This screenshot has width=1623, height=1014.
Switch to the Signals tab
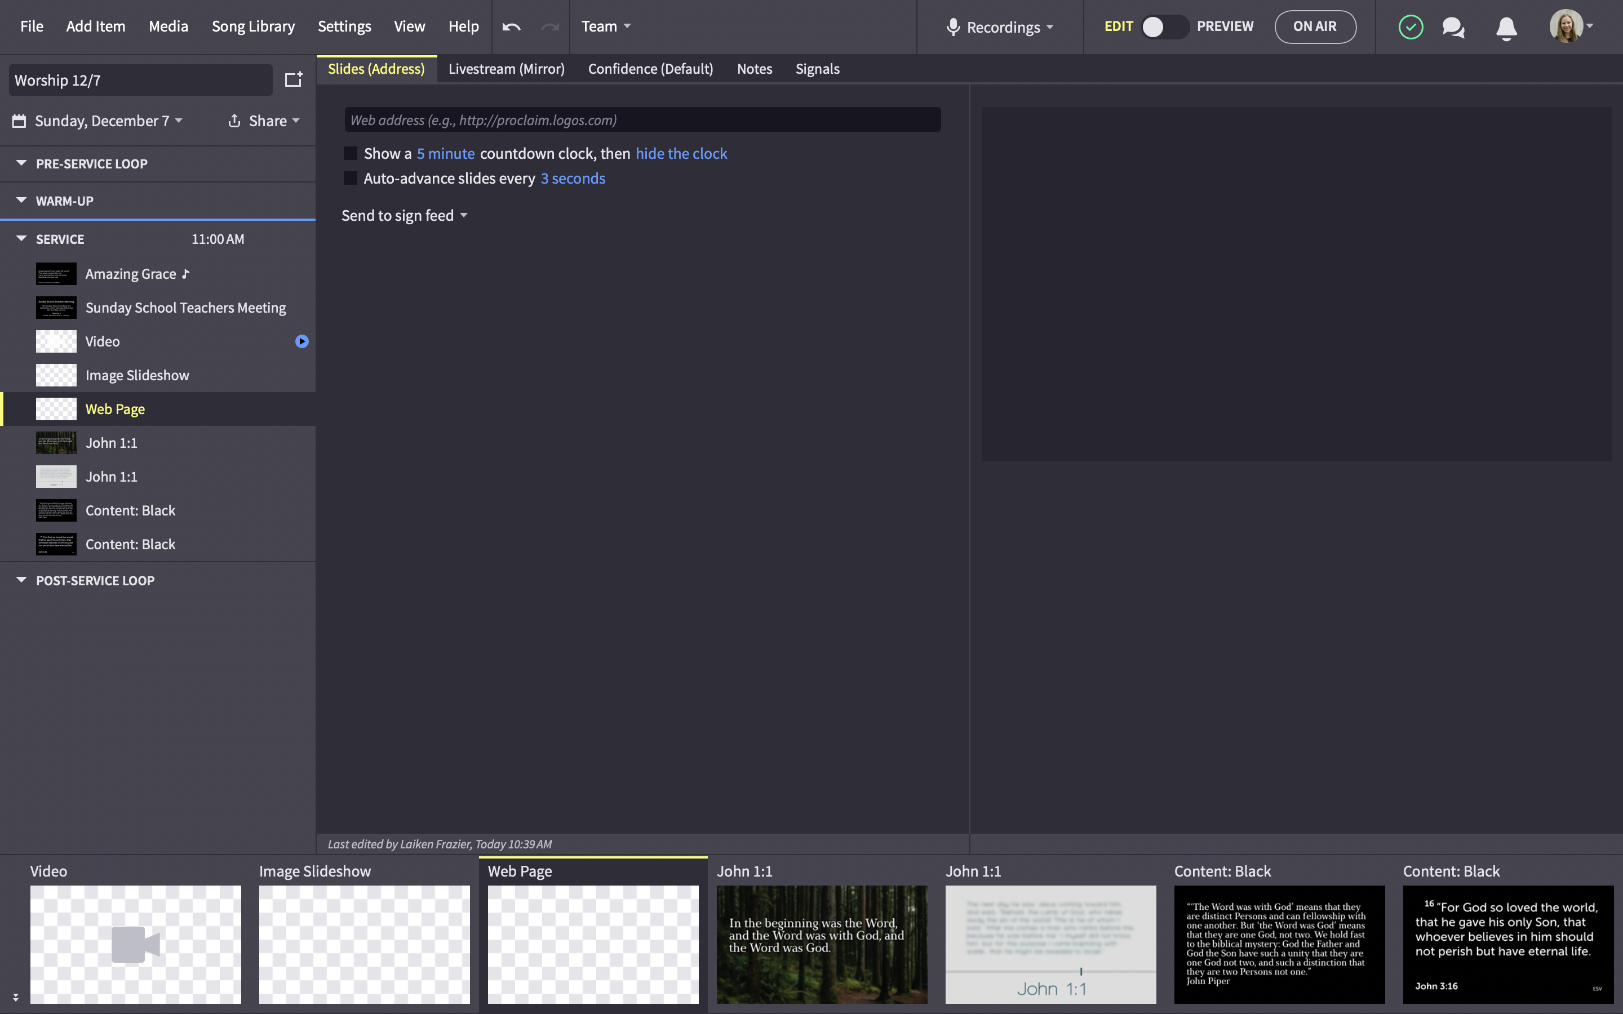click(818, 69)
